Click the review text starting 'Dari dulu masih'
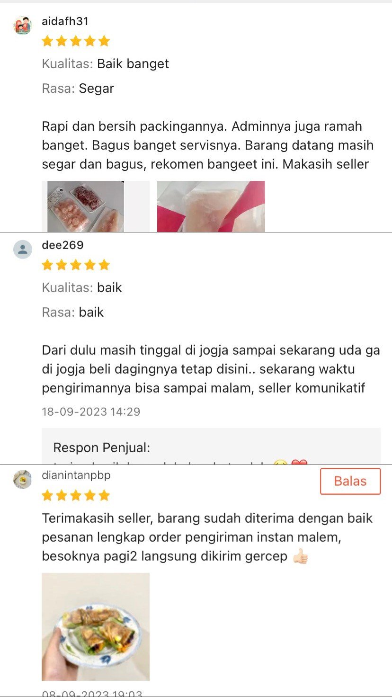 [x=211, y=369]
